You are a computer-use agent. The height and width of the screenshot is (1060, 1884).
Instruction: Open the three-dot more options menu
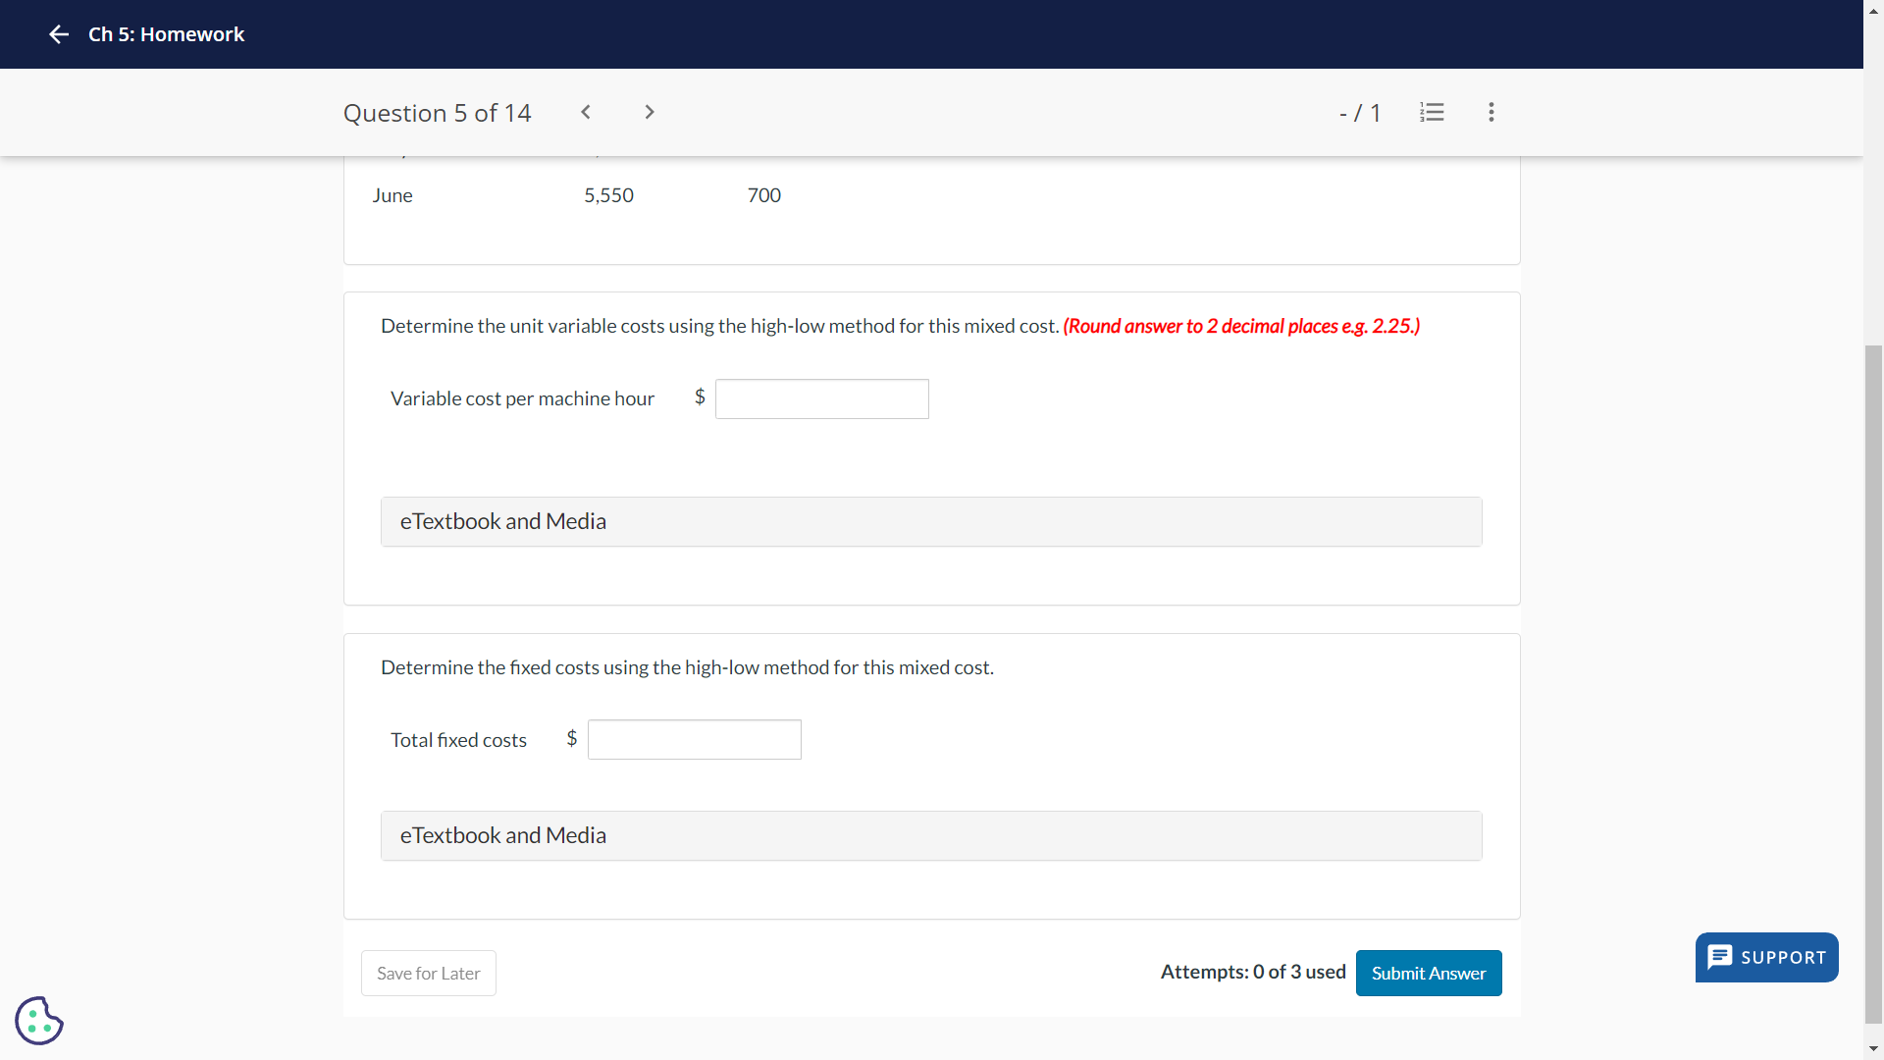tap(1491, 112)
